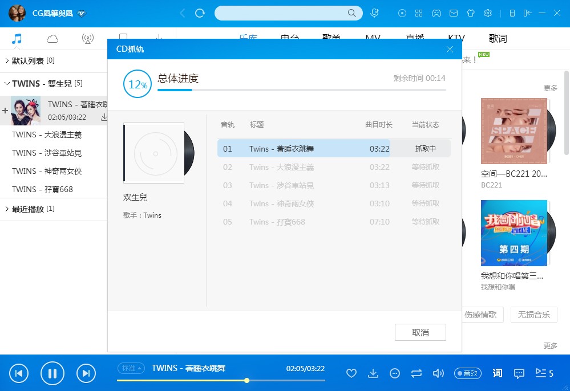Play the previous track
The height and width of the screenshot is (391, 570).
(x=19, y=373)
